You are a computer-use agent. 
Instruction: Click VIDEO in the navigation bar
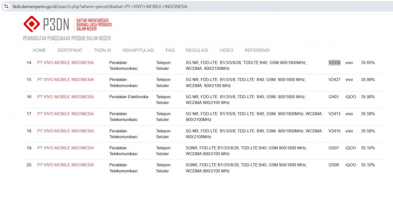coord(226,50)
